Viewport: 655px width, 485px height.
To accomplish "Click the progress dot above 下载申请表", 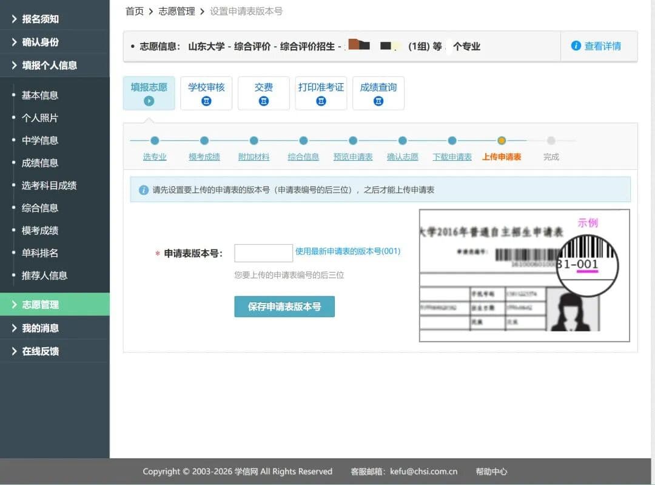I will click(x=452, y=140).
